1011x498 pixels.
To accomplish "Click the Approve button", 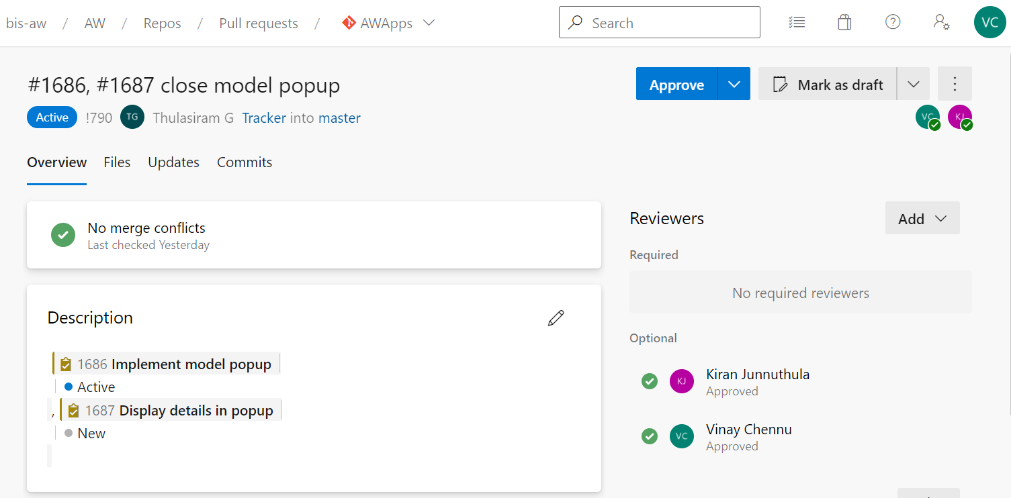I will click(676, 83).
